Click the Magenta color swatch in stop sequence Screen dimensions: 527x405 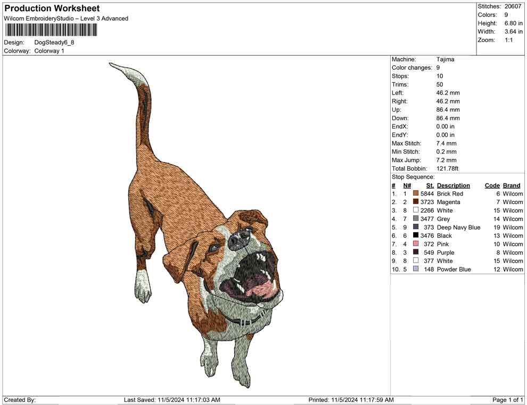click(416, 201)
